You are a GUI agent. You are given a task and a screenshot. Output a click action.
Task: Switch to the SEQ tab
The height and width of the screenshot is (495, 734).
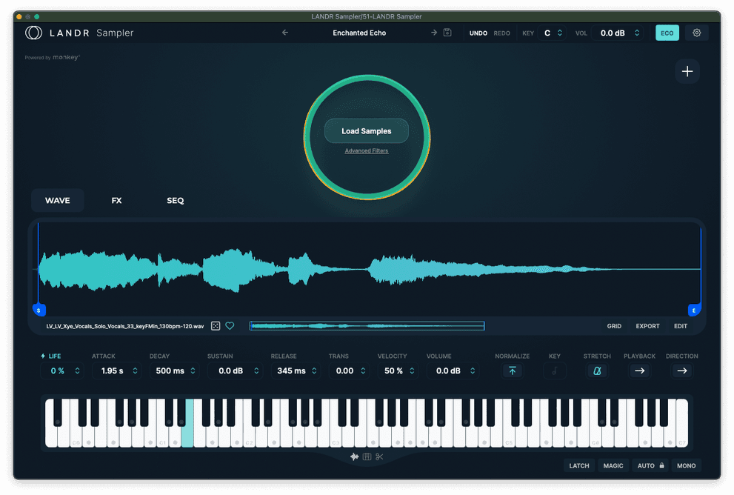(x=175, y=200)
